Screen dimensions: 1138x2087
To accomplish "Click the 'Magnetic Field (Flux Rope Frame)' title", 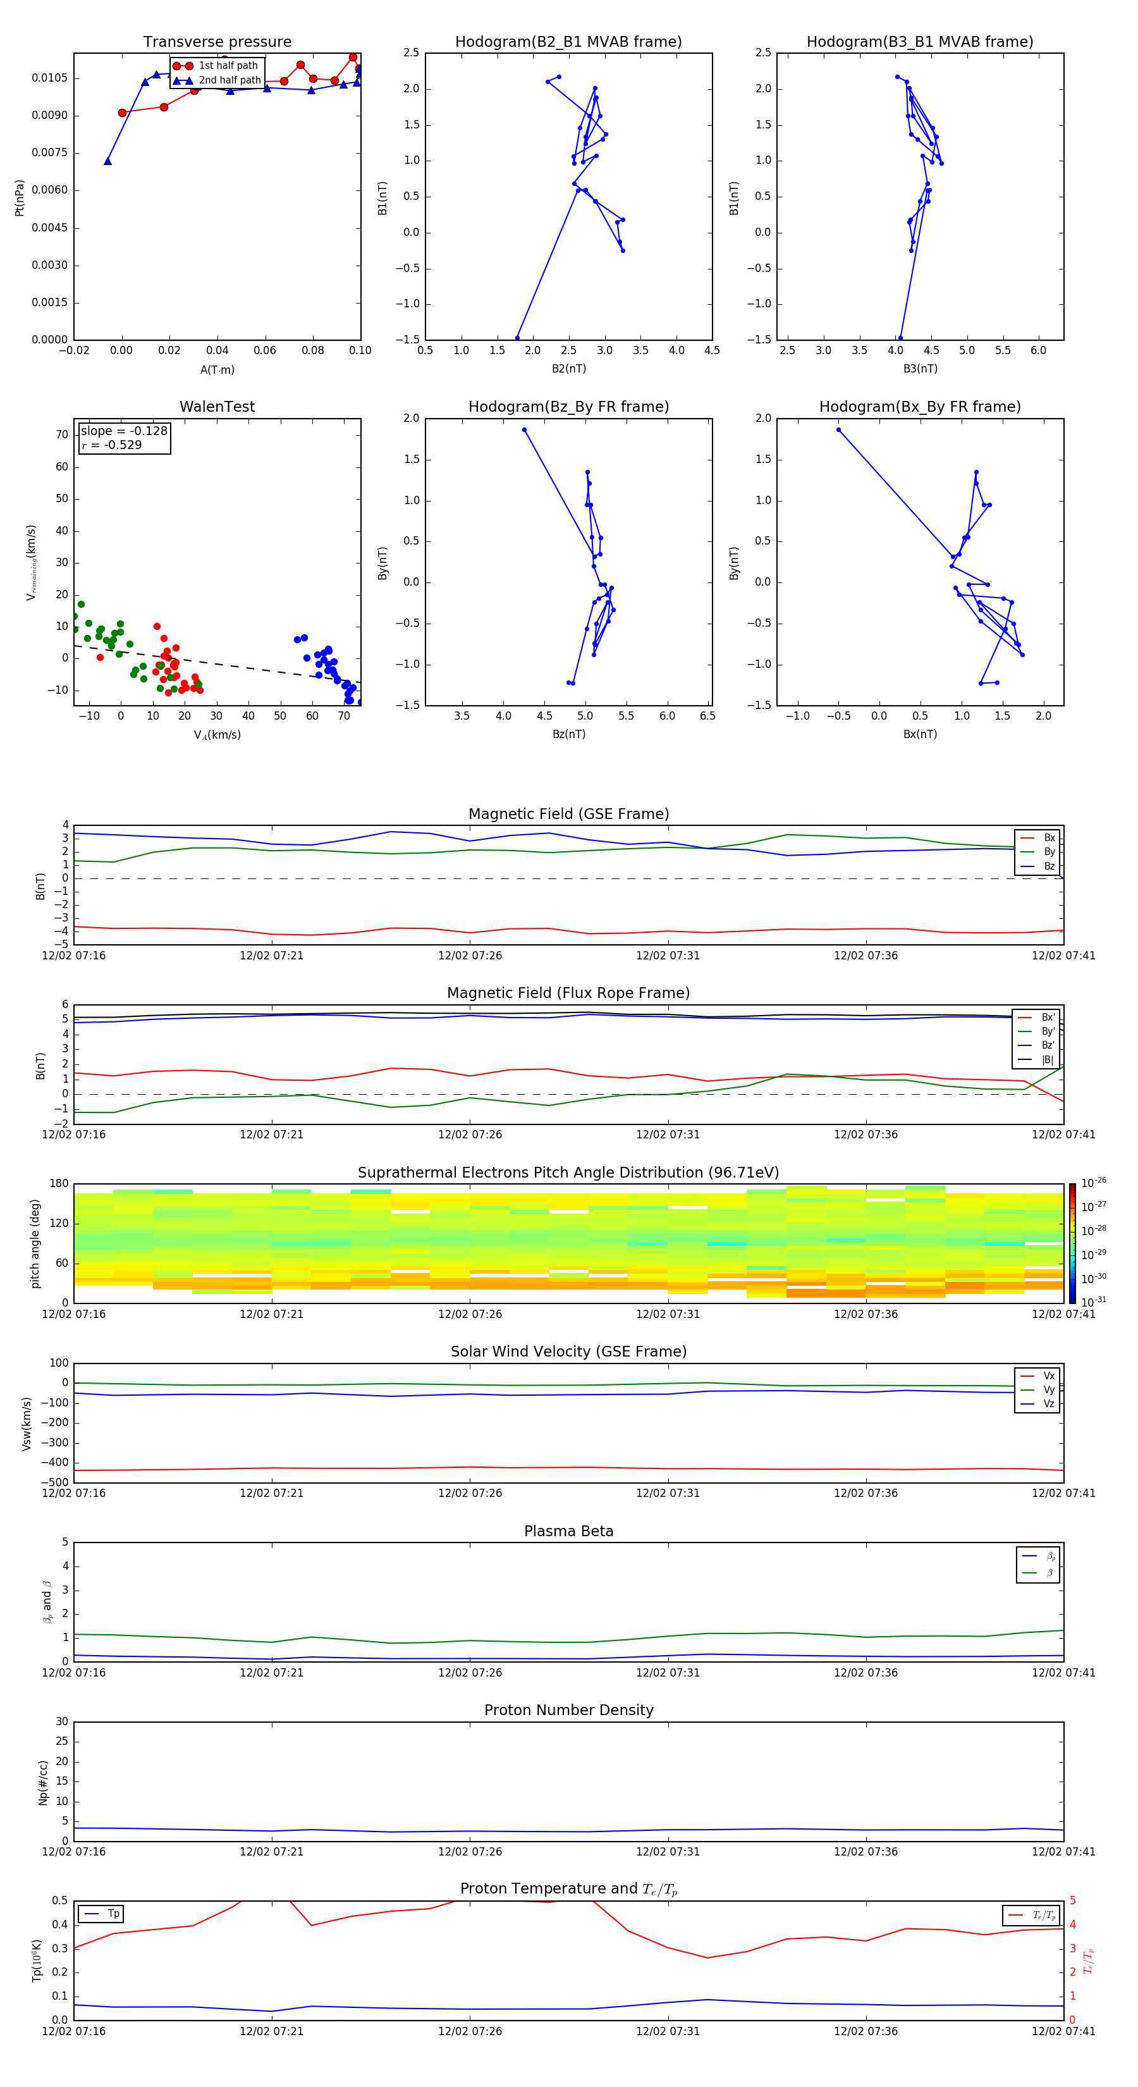I will tap(568, 994).
